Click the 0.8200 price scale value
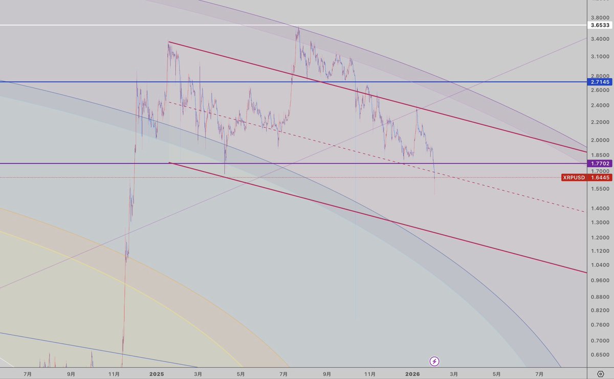This screenshot has width=614, height=379. pyautogui.click(x=599, y=310)
